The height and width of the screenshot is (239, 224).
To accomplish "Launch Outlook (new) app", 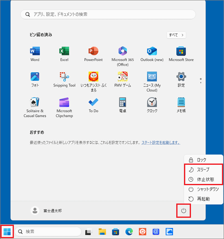I will (152, 54).
